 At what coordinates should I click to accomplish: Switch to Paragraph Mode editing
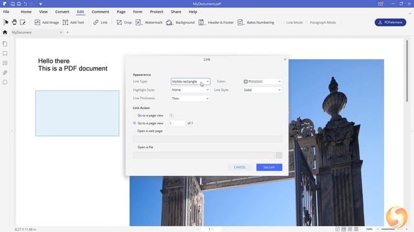[321, 23]
